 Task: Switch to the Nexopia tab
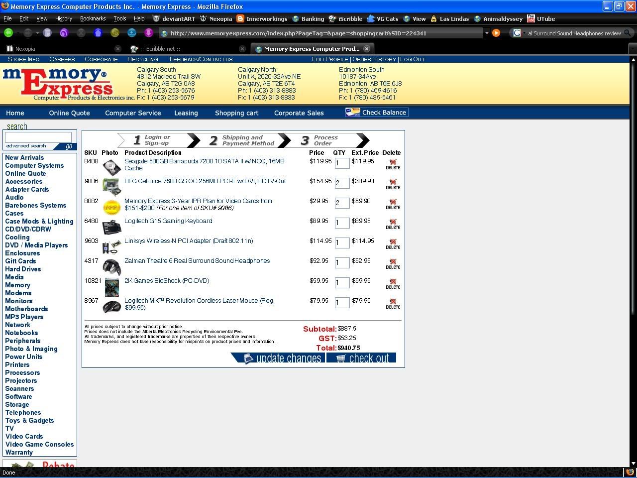pyautogui.click(x=60, y=49)
